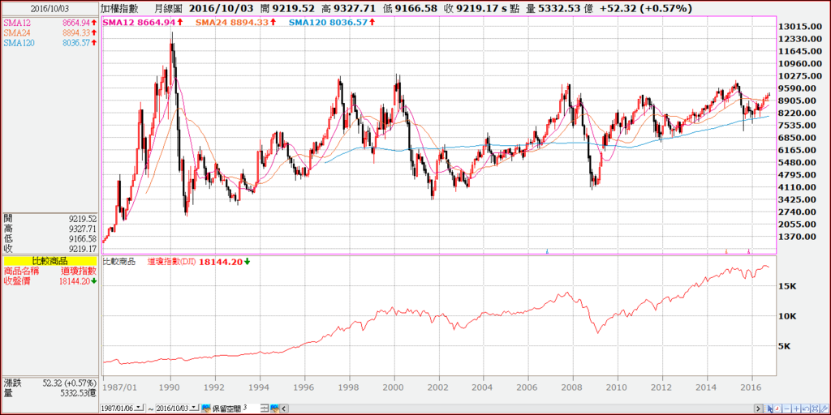Click the 保留空間 value input field

(x=252, y=408)
